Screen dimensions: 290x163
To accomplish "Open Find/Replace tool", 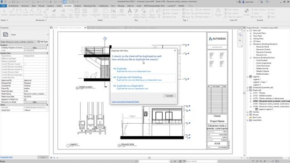I will click(144, 13).
